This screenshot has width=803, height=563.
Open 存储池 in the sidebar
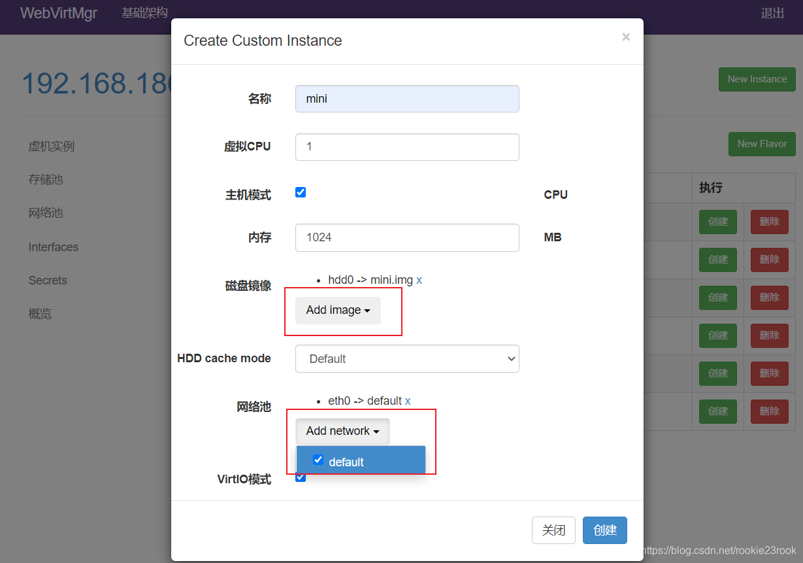(x=44, y=179)
